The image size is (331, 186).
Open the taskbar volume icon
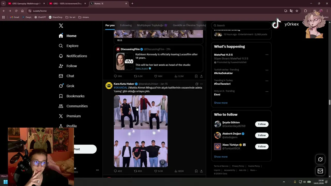[304, 182]
